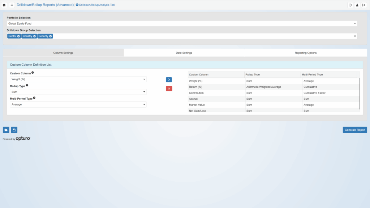Remove the Sector drilldown tag
The width and height of the screenshot is (370, 208).
tap(18, 36)
